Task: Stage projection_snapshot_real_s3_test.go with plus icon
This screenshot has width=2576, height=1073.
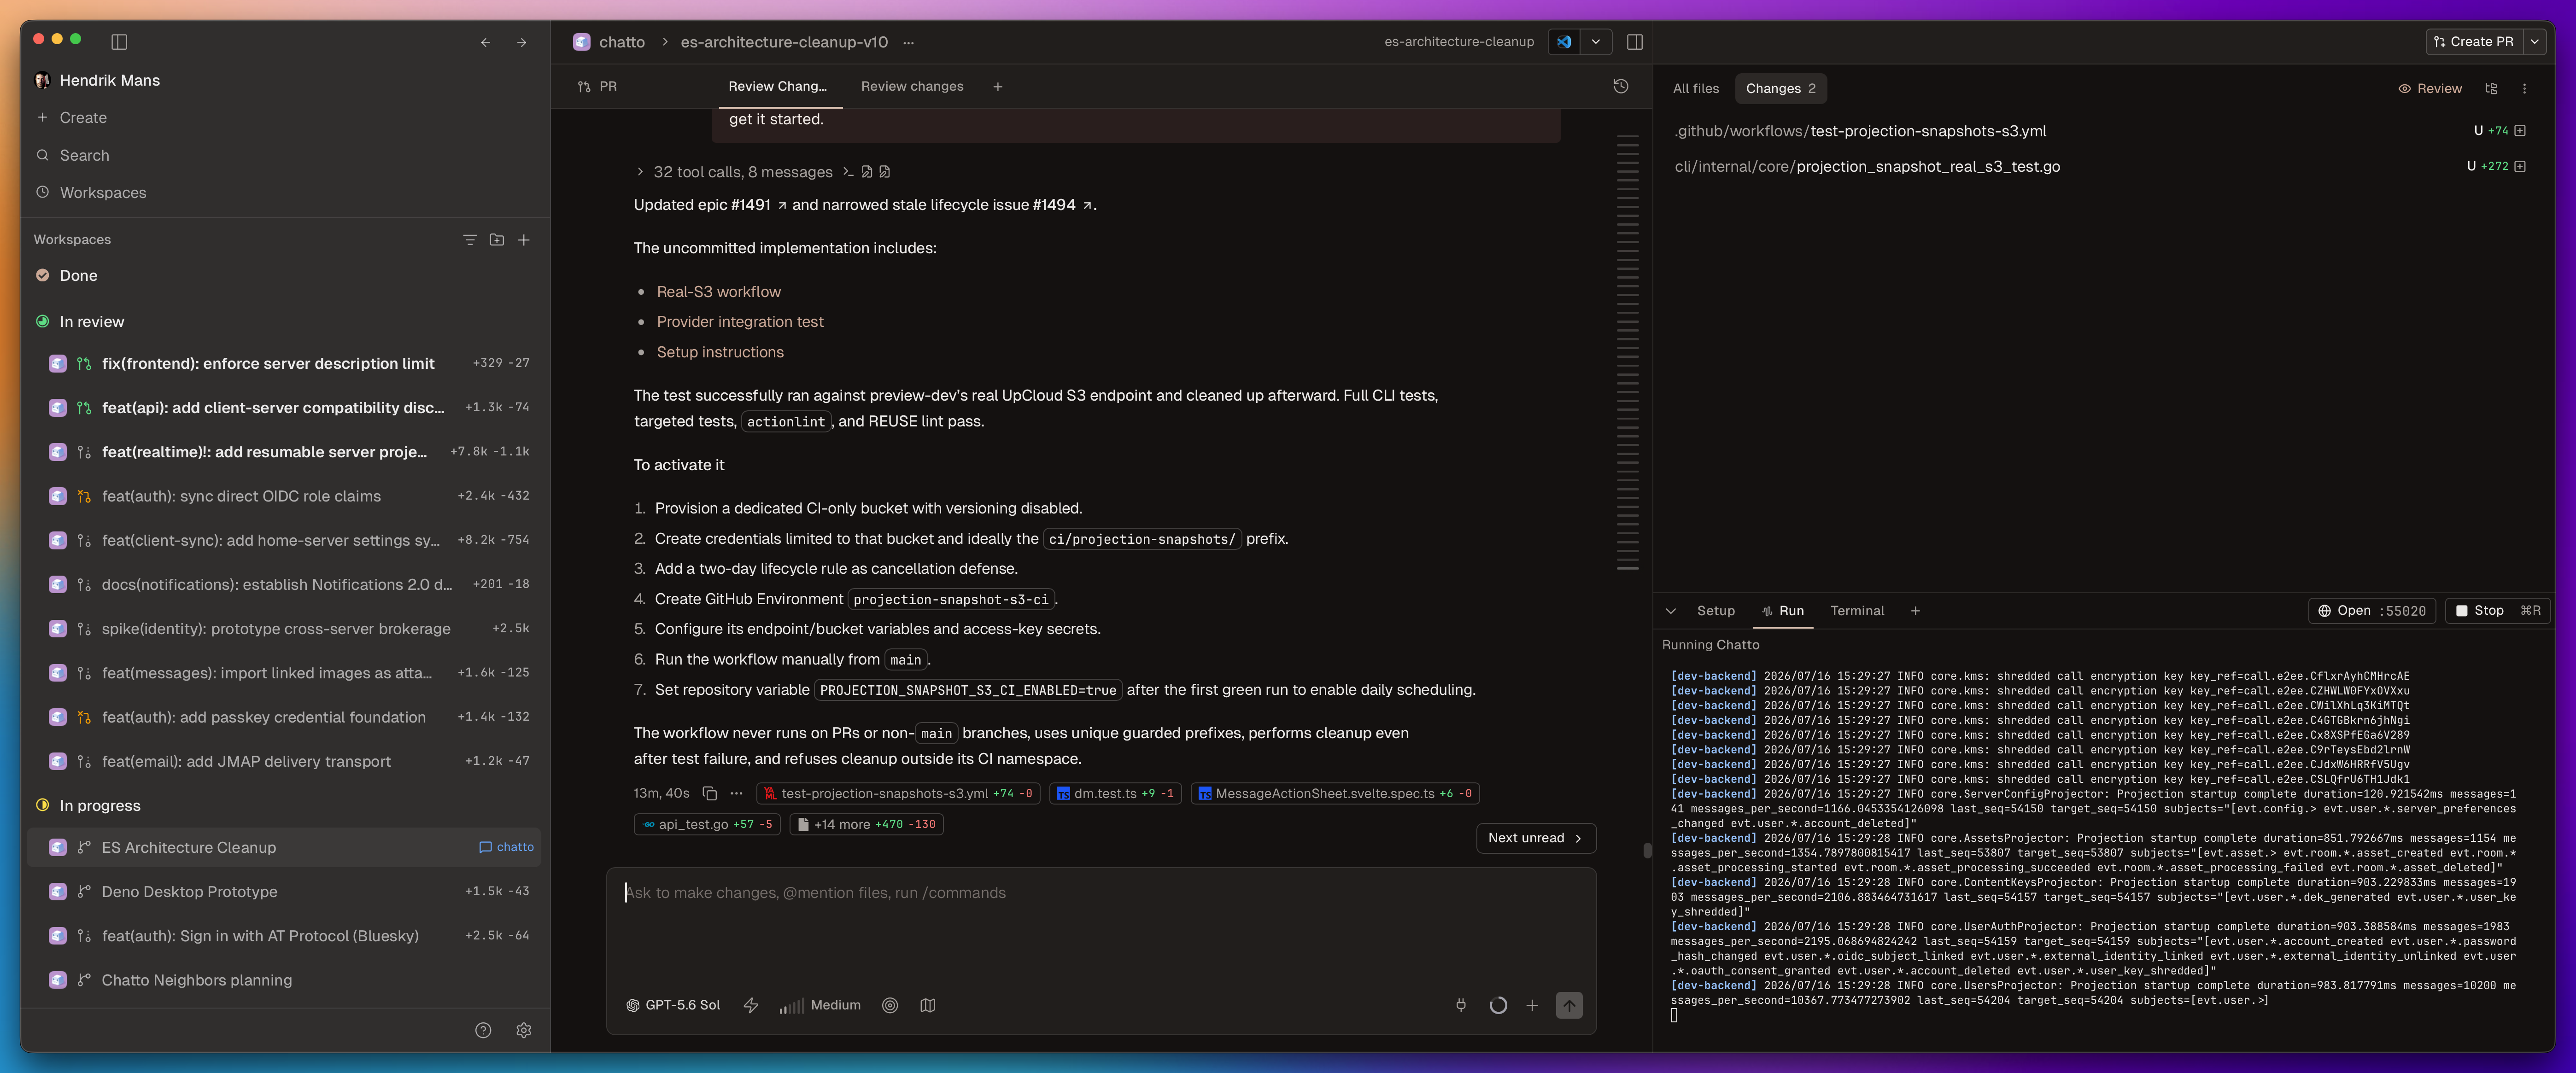Action: (2520, 167)
